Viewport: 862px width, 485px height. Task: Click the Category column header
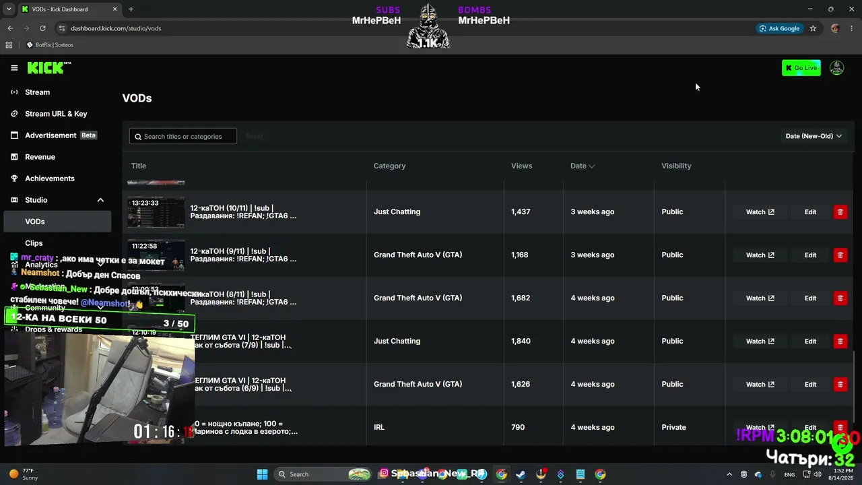click(x=389, y=166)
